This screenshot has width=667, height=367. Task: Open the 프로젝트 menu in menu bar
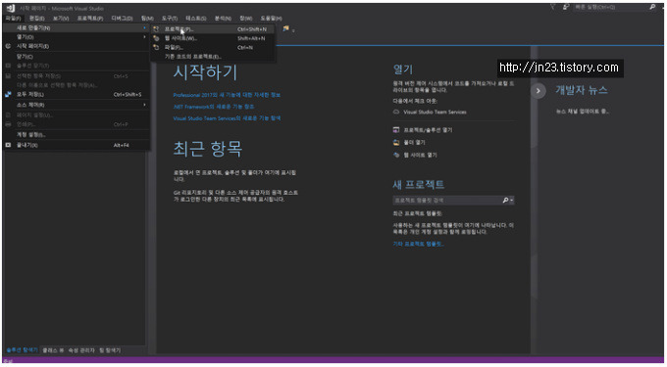tap(90, 19)
